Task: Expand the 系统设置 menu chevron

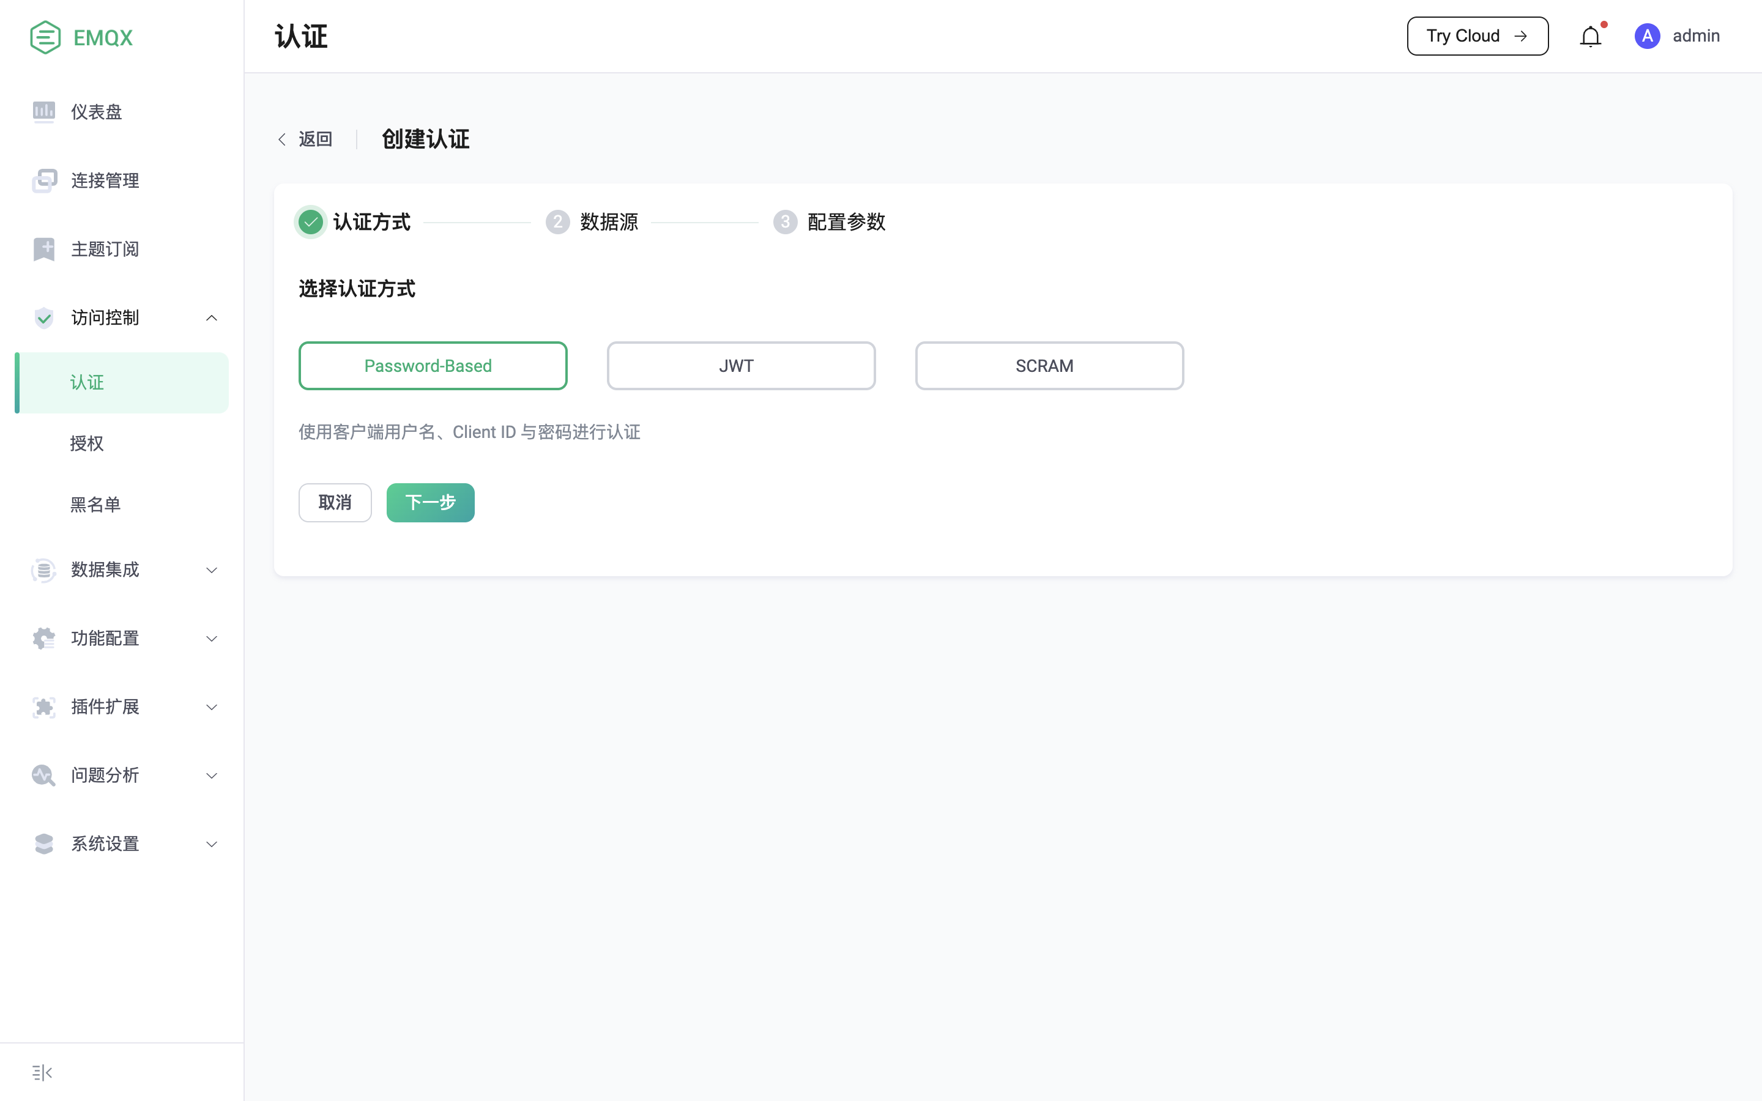Action: point(211,844)
